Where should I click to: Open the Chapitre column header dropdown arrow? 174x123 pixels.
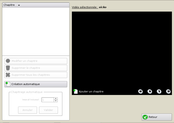point(19,5)
